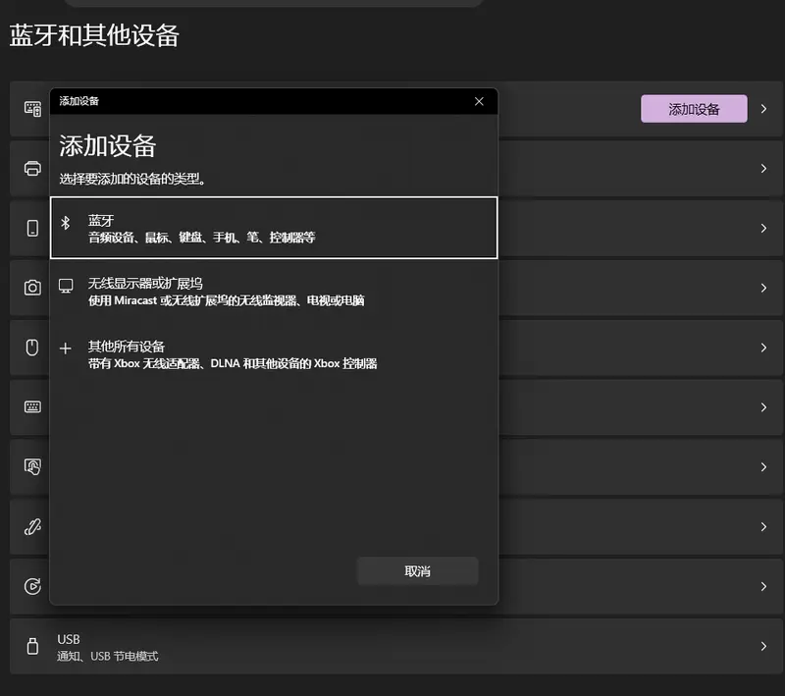
Task: Expand the phone row chevron
Action: [763, 228]
